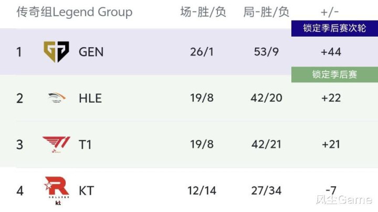Click the 场-胜/负 column header

[203, 12]
